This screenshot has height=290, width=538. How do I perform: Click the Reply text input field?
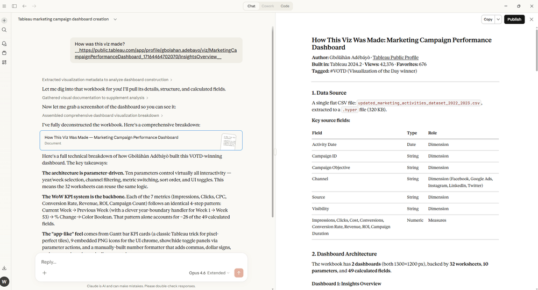coord(140,262)
